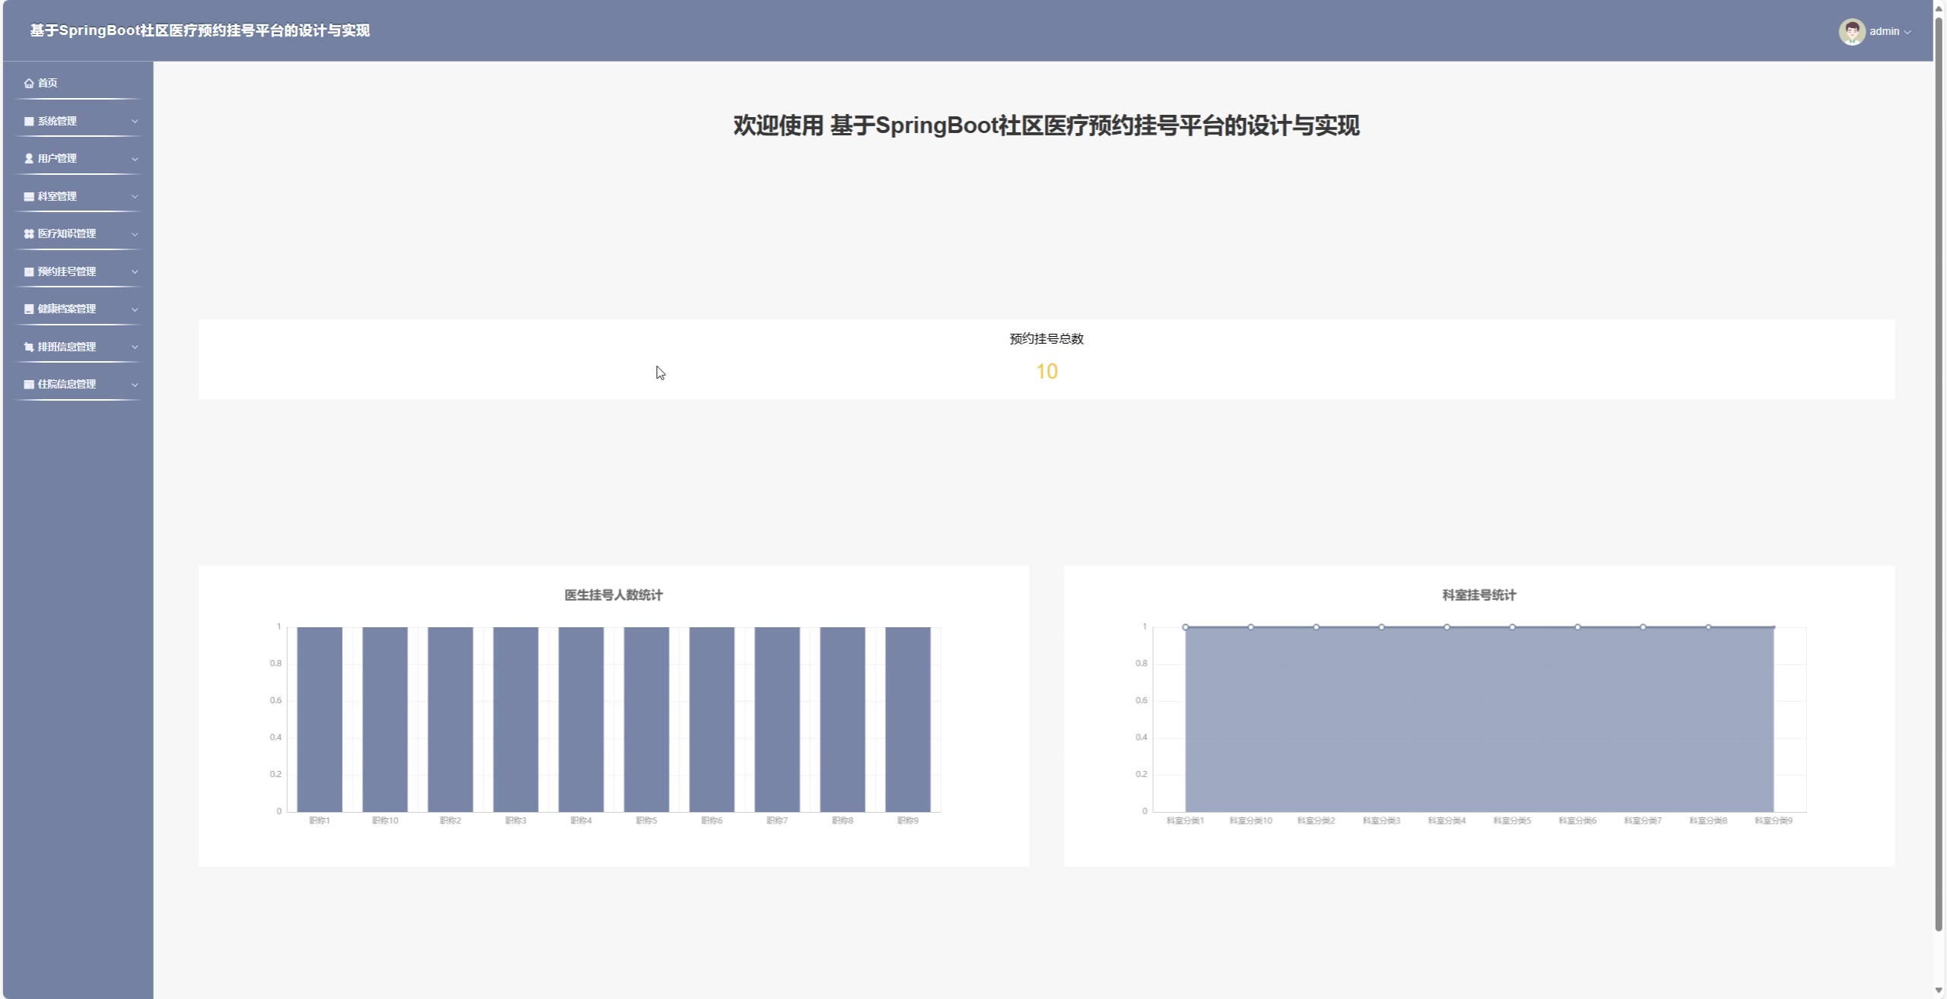Open the admin user dropdown arrow

[x=1907, y=32]
